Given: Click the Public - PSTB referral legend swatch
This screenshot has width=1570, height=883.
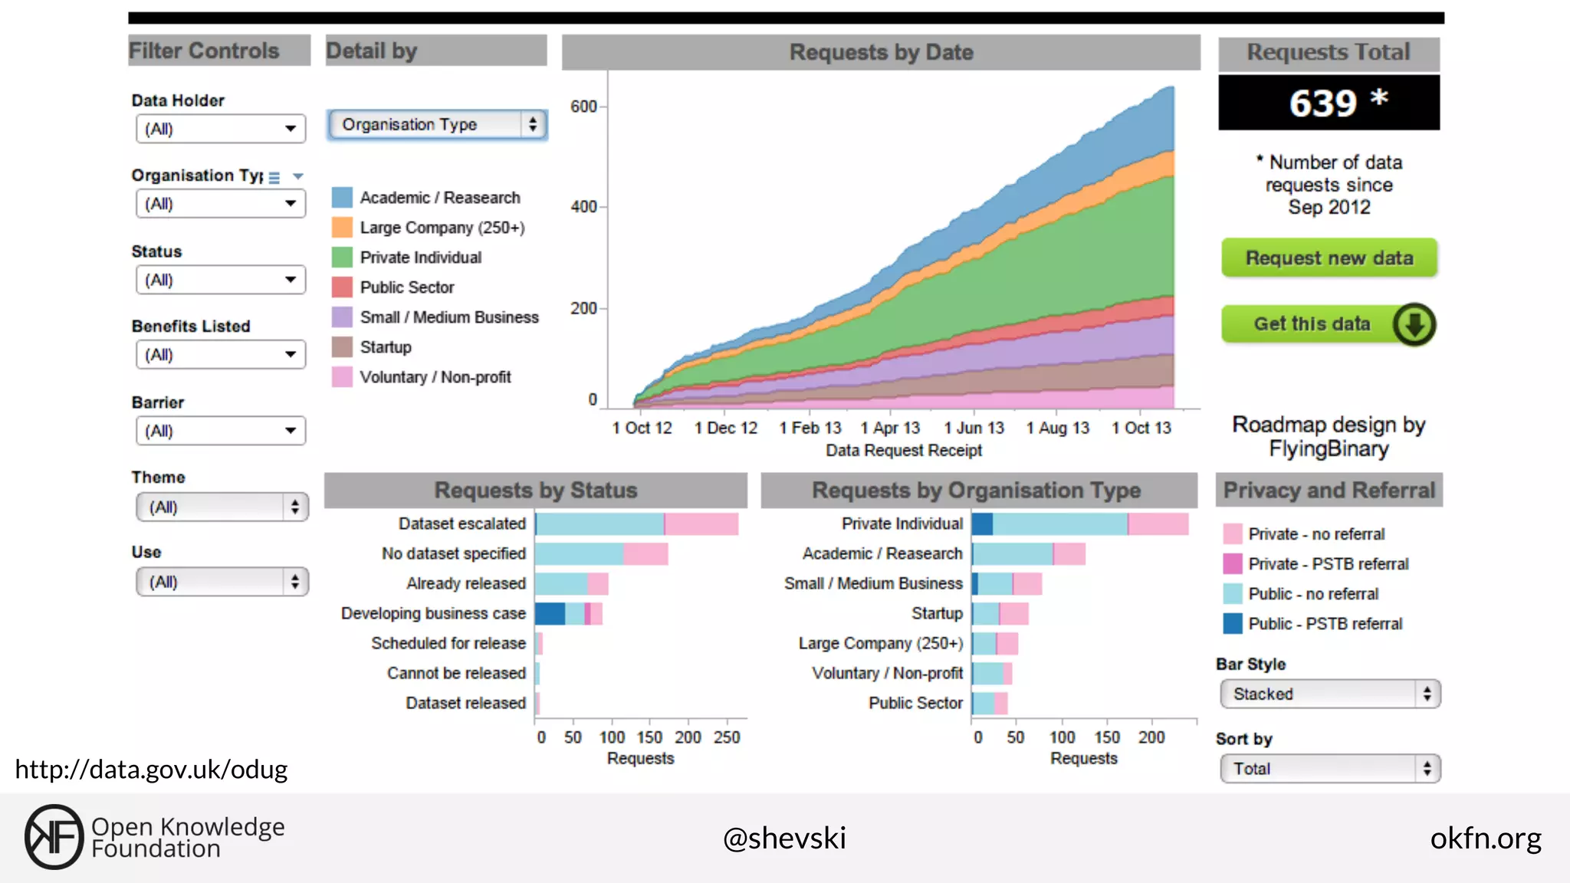Looking at the screenshot, I should [1233, 624].
